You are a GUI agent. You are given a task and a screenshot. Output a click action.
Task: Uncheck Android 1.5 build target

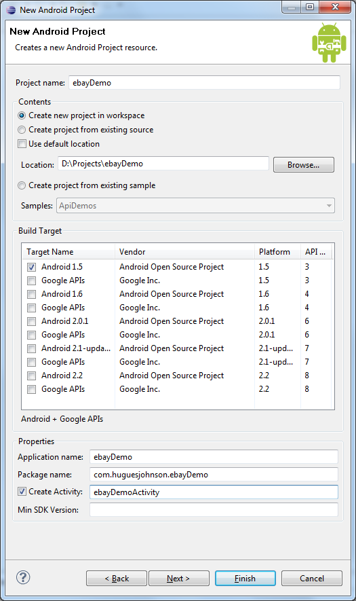tap(31, 267)
